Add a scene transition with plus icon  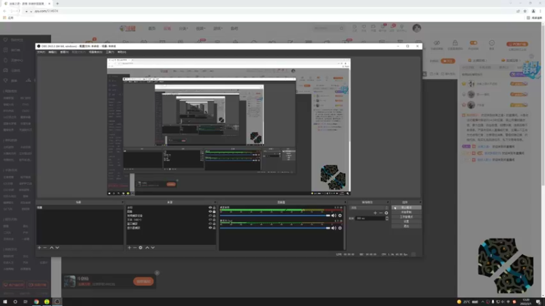[x=375, y=213]
